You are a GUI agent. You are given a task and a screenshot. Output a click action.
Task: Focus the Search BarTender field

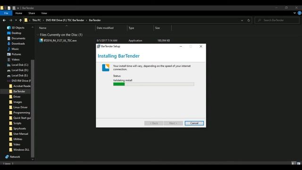point(277,20)
